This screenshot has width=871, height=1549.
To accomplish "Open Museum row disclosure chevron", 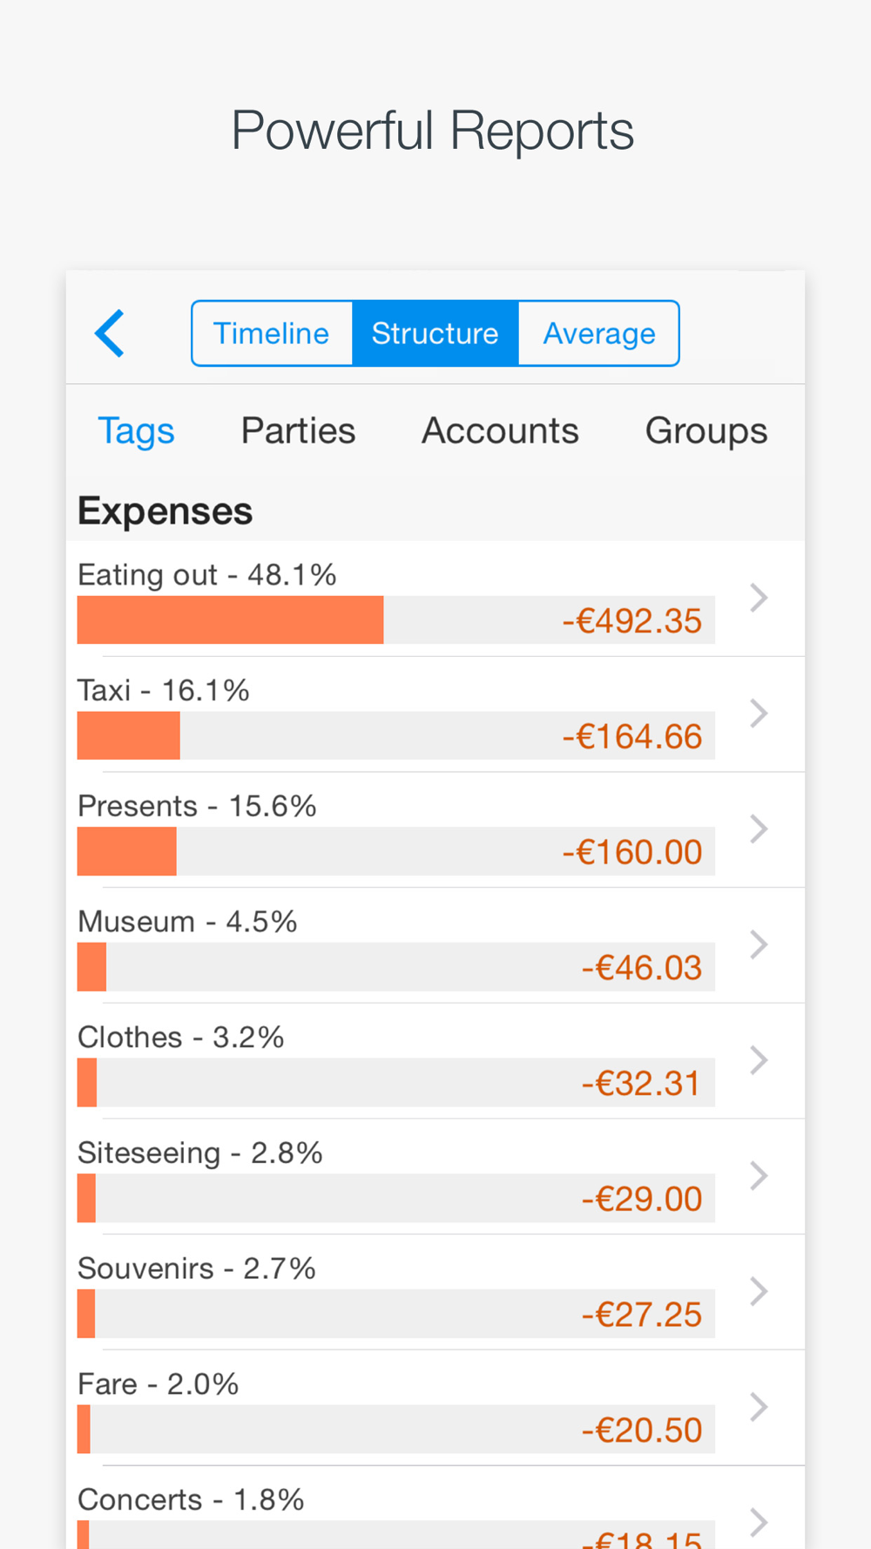I will pos(759,944).
